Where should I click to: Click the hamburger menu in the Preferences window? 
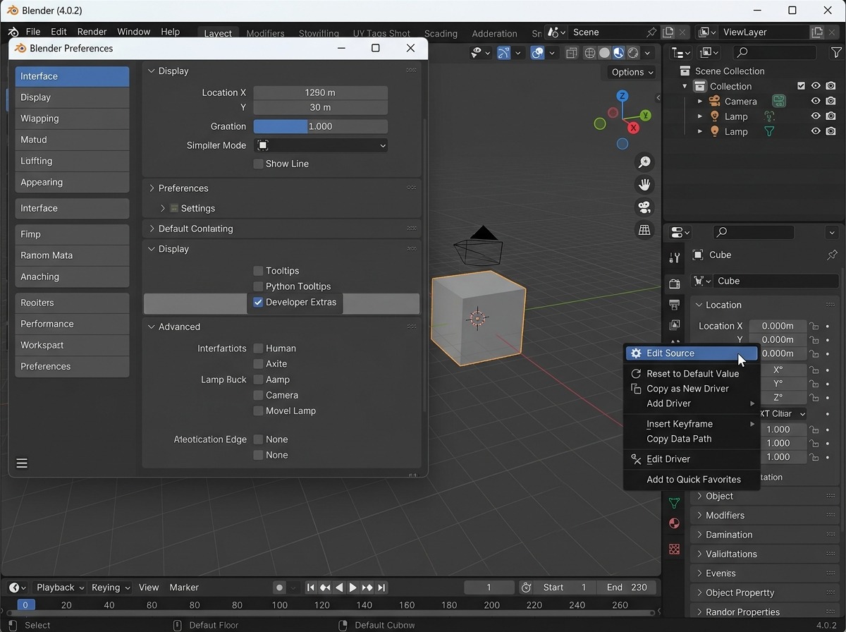tap(22, 463)
